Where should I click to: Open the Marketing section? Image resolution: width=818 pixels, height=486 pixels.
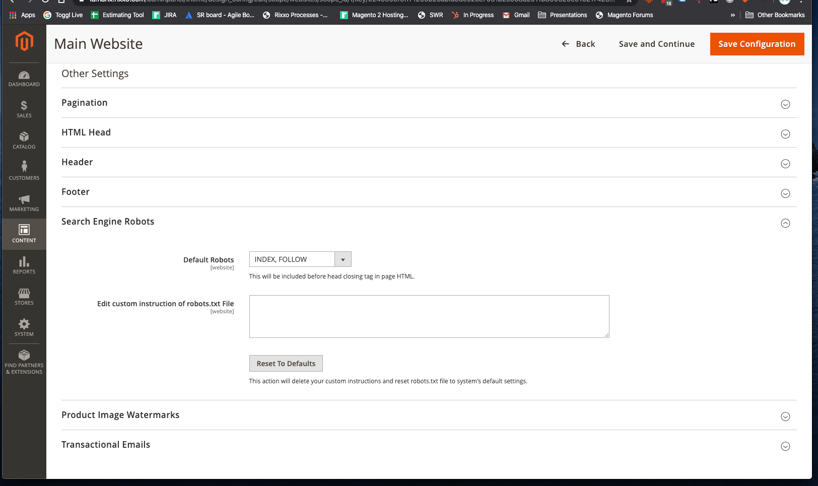(24, 202)
